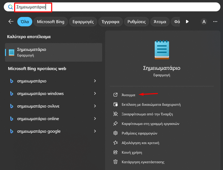The image size is (223, 170).
Task: Select the Όλα filter tab
Action: (25, 22)
